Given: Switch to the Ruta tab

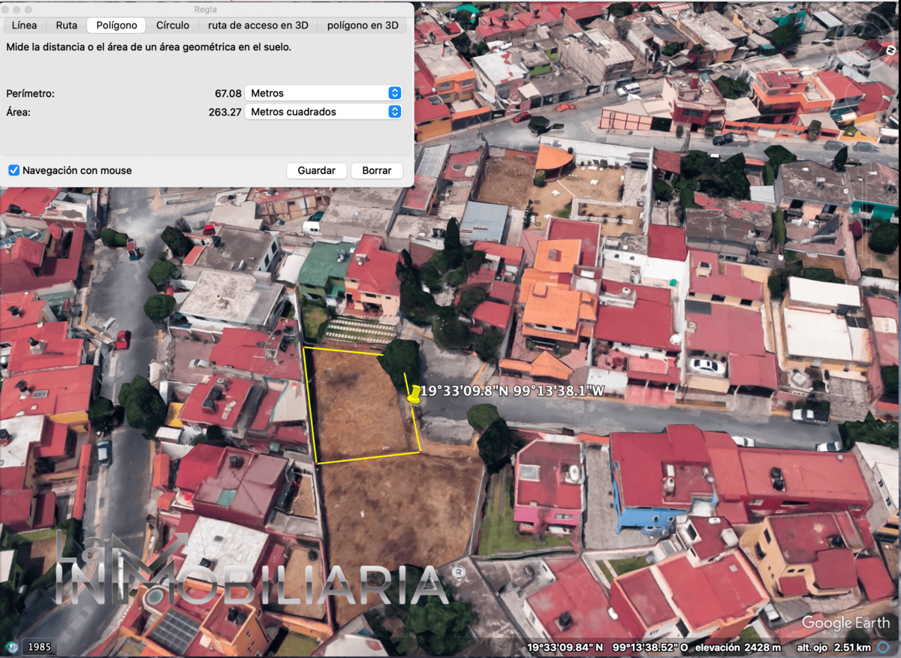Looking at the screenshot, I should point(67,25).
